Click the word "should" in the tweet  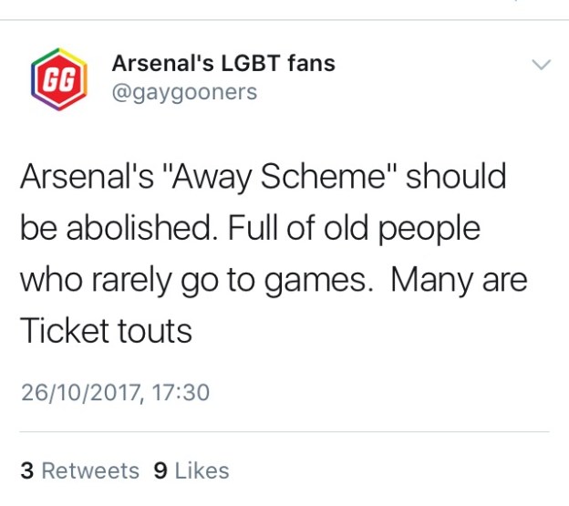pos(456,176)
